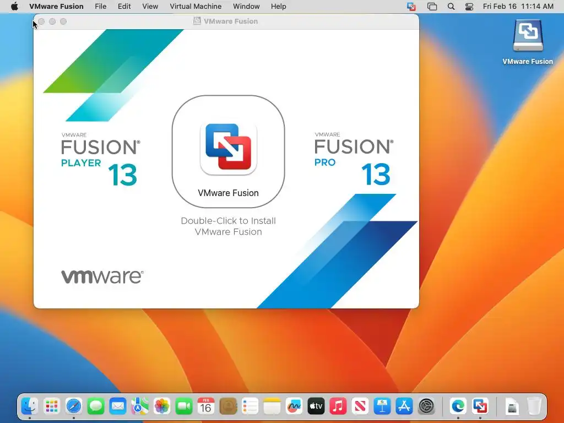Open Spotlight search in menu bar
The image size is (564, 423).
[x=451, y=7]
